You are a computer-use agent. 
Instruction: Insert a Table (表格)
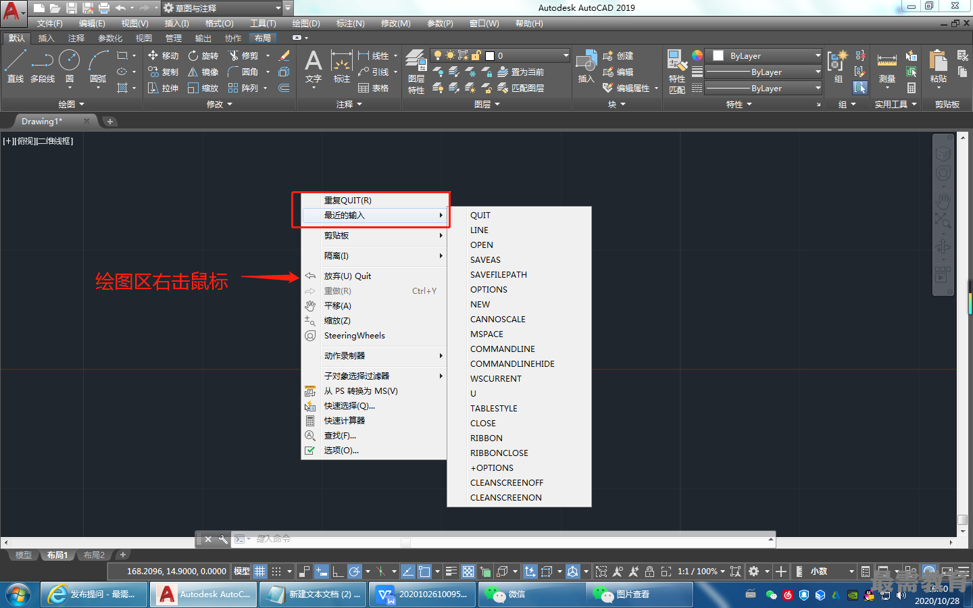pyautogui.click(x=374, y=88)
